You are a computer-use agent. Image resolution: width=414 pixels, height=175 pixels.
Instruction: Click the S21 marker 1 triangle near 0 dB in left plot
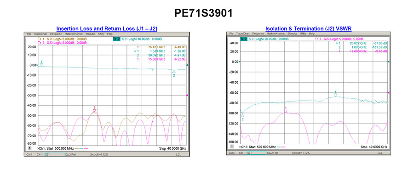pyautogui.click(x=41, y=64)
